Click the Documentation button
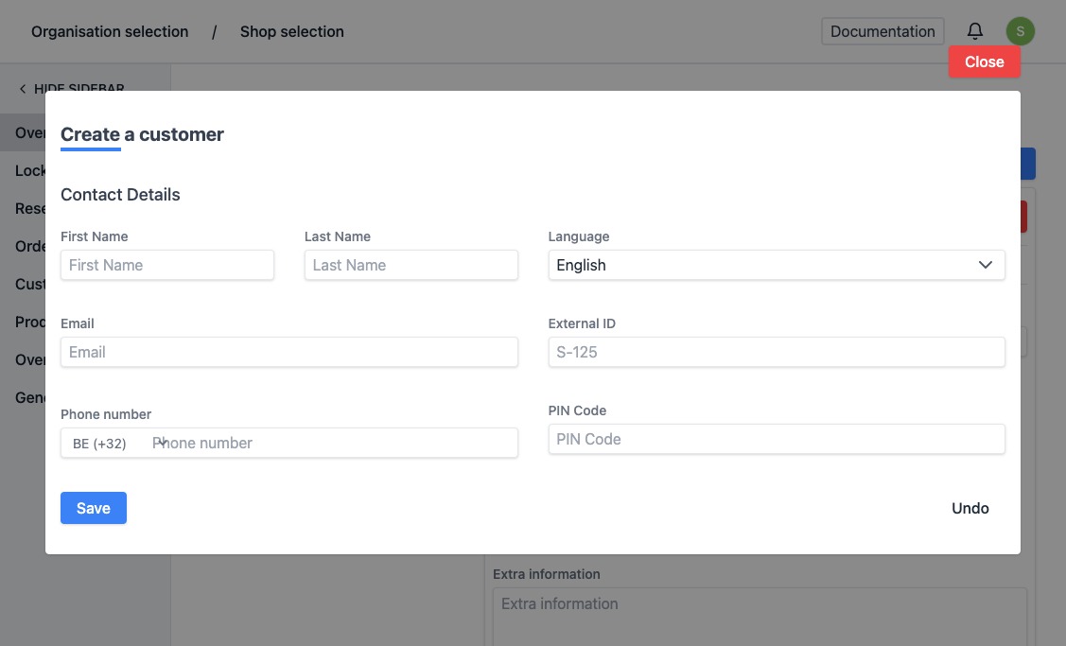The width and height of the screenshot is (1066, 646). [882, 31]
